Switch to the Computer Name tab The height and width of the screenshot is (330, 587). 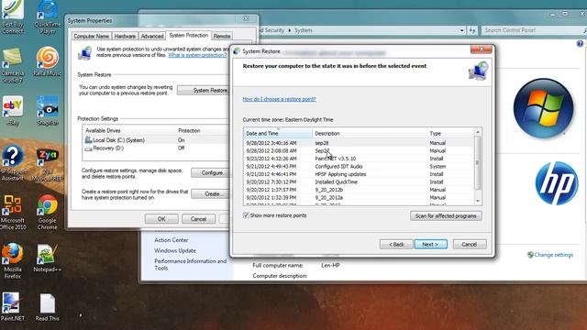tap(92, 36)
